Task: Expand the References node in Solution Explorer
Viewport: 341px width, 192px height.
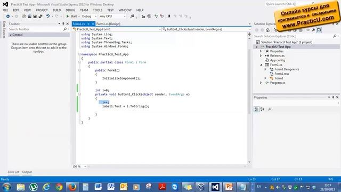Action: coord(261,55)
